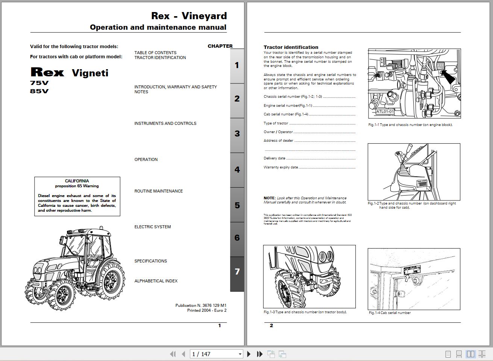
Task: Go to the first page
Action: [173, 354]
